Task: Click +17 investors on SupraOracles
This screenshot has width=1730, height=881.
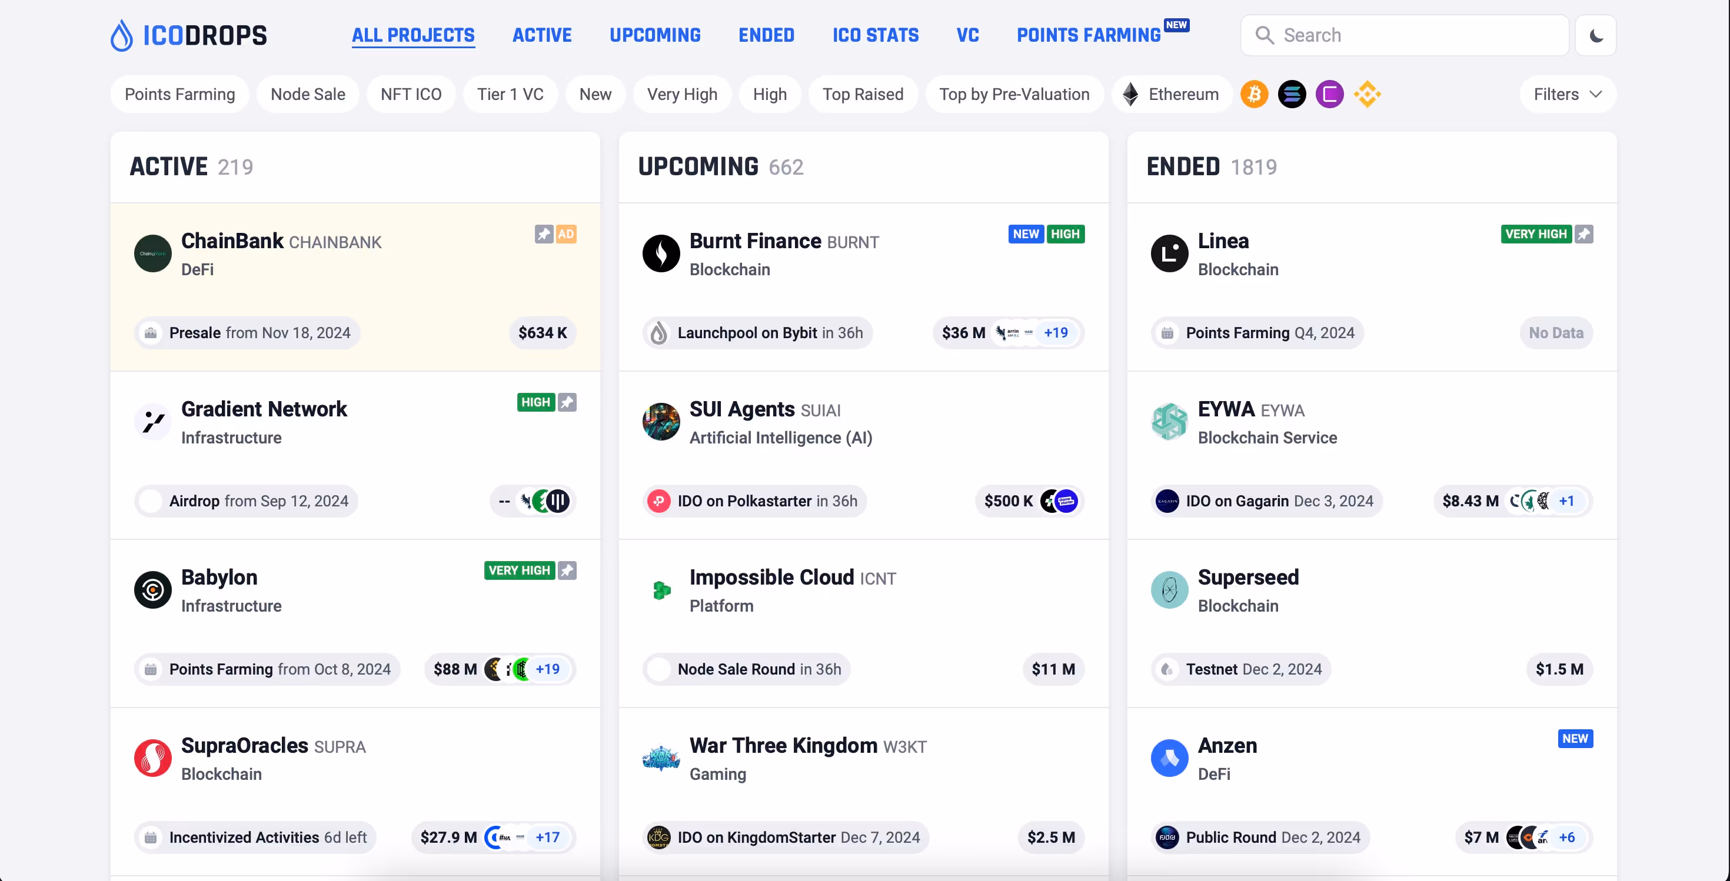Action: (x=547, y=837)
